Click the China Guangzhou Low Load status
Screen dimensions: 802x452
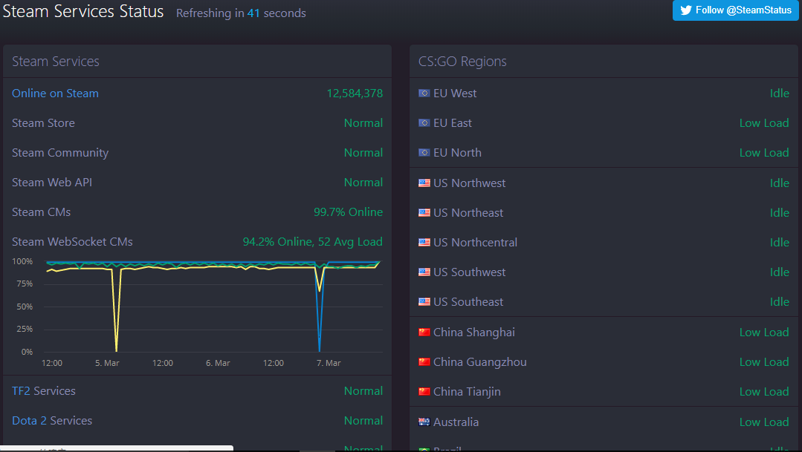[763, 362]
